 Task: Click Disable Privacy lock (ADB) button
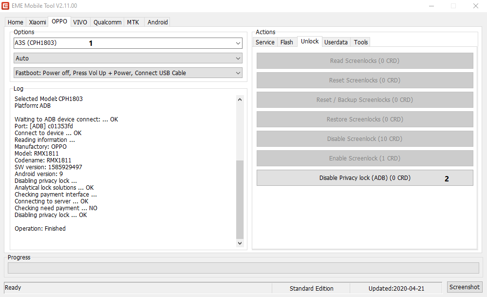click(365, 178)
